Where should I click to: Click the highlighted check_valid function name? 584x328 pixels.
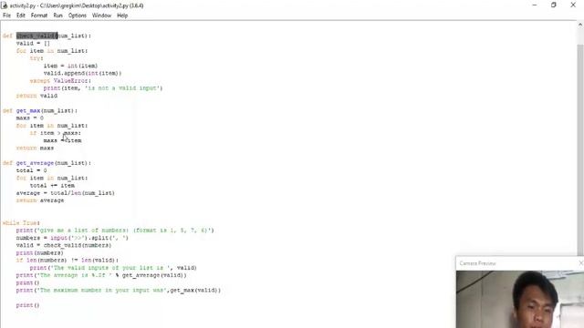36,36
